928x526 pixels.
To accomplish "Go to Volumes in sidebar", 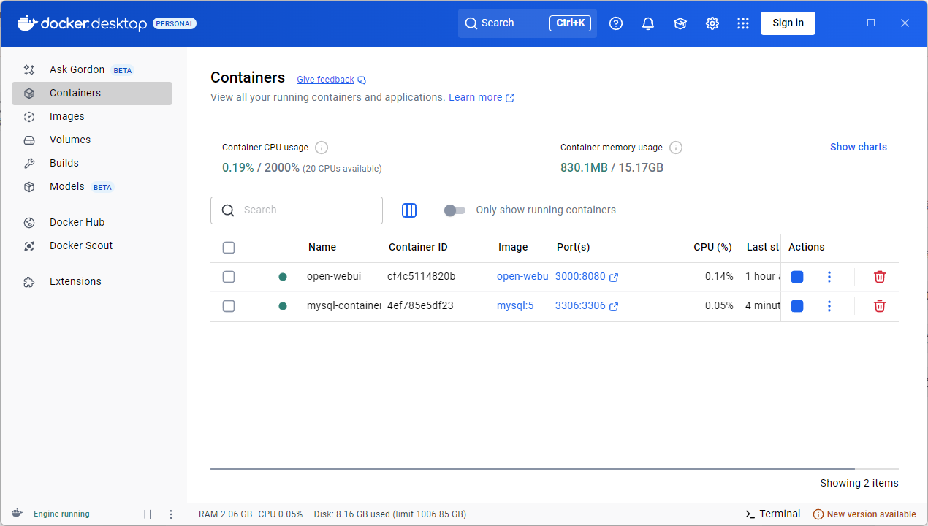I will (92, 140).
